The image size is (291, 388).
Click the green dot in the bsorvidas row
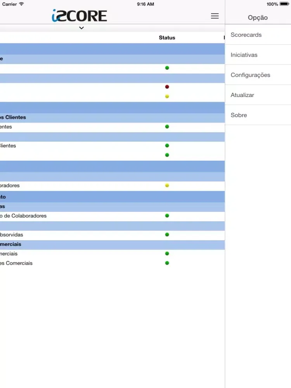tap(167, 235)
